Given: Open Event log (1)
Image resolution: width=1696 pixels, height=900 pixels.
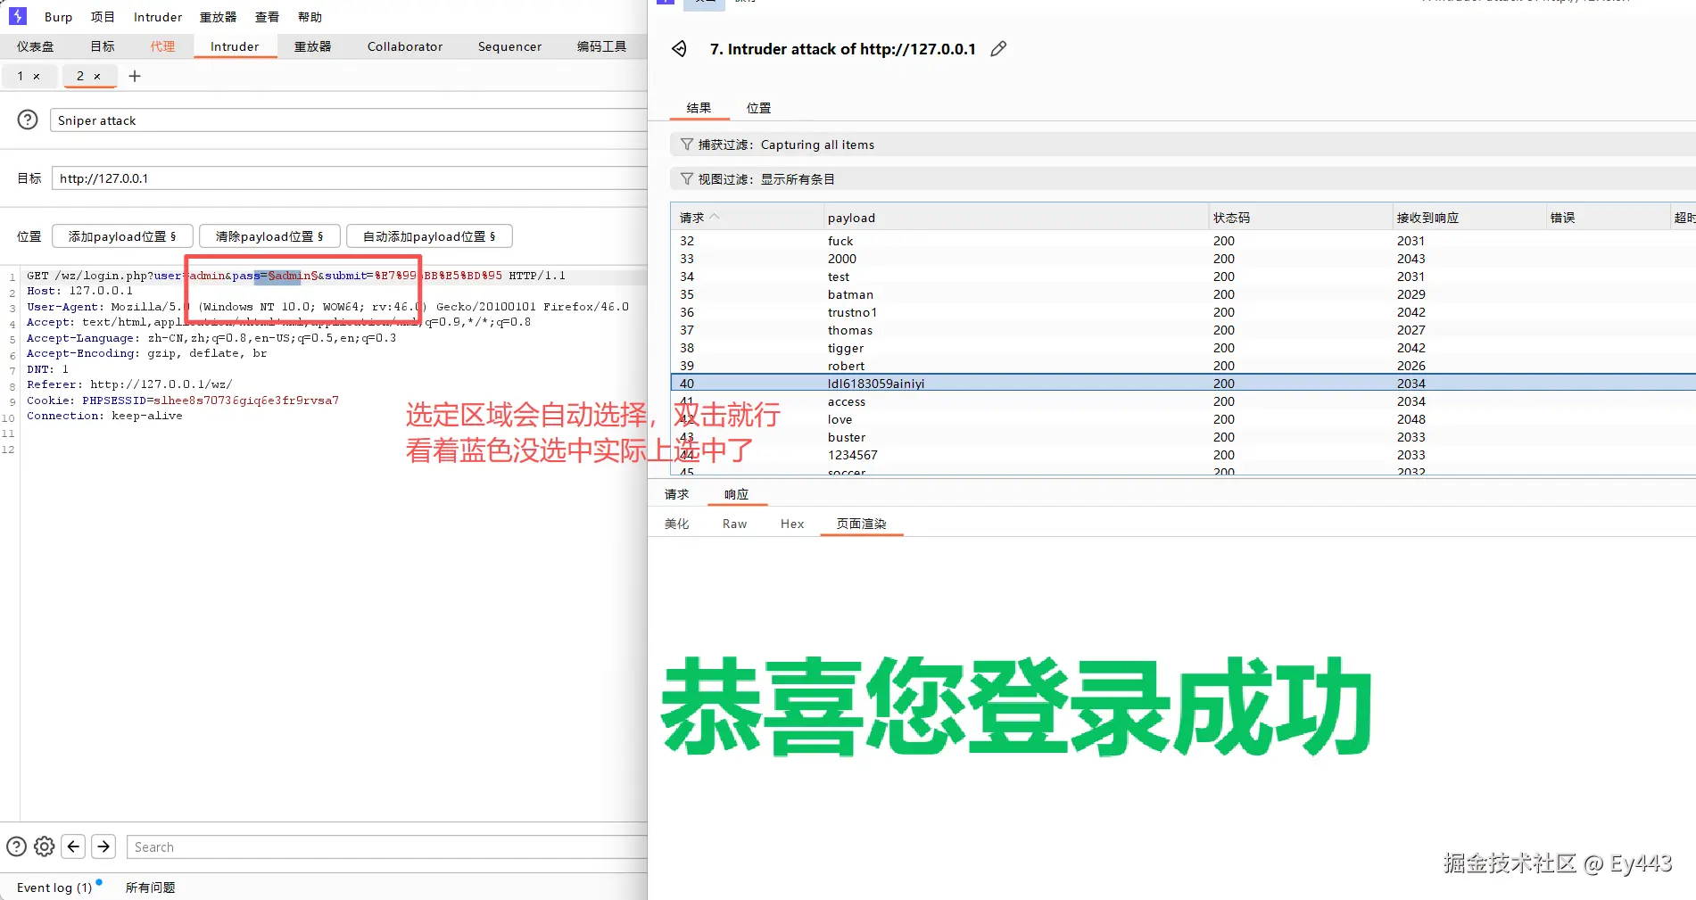Looking at the screenshot, I should (x=54, y=888).
